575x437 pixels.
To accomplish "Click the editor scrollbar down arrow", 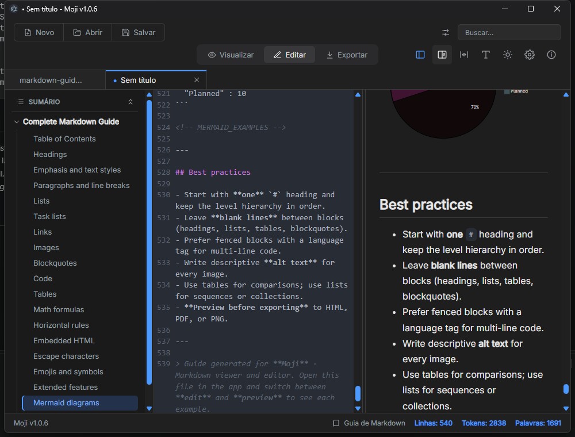I will tap(358, 408).
